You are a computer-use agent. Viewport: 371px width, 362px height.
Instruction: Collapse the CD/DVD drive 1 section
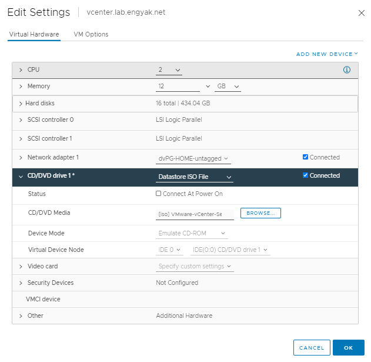click(21, 176)
